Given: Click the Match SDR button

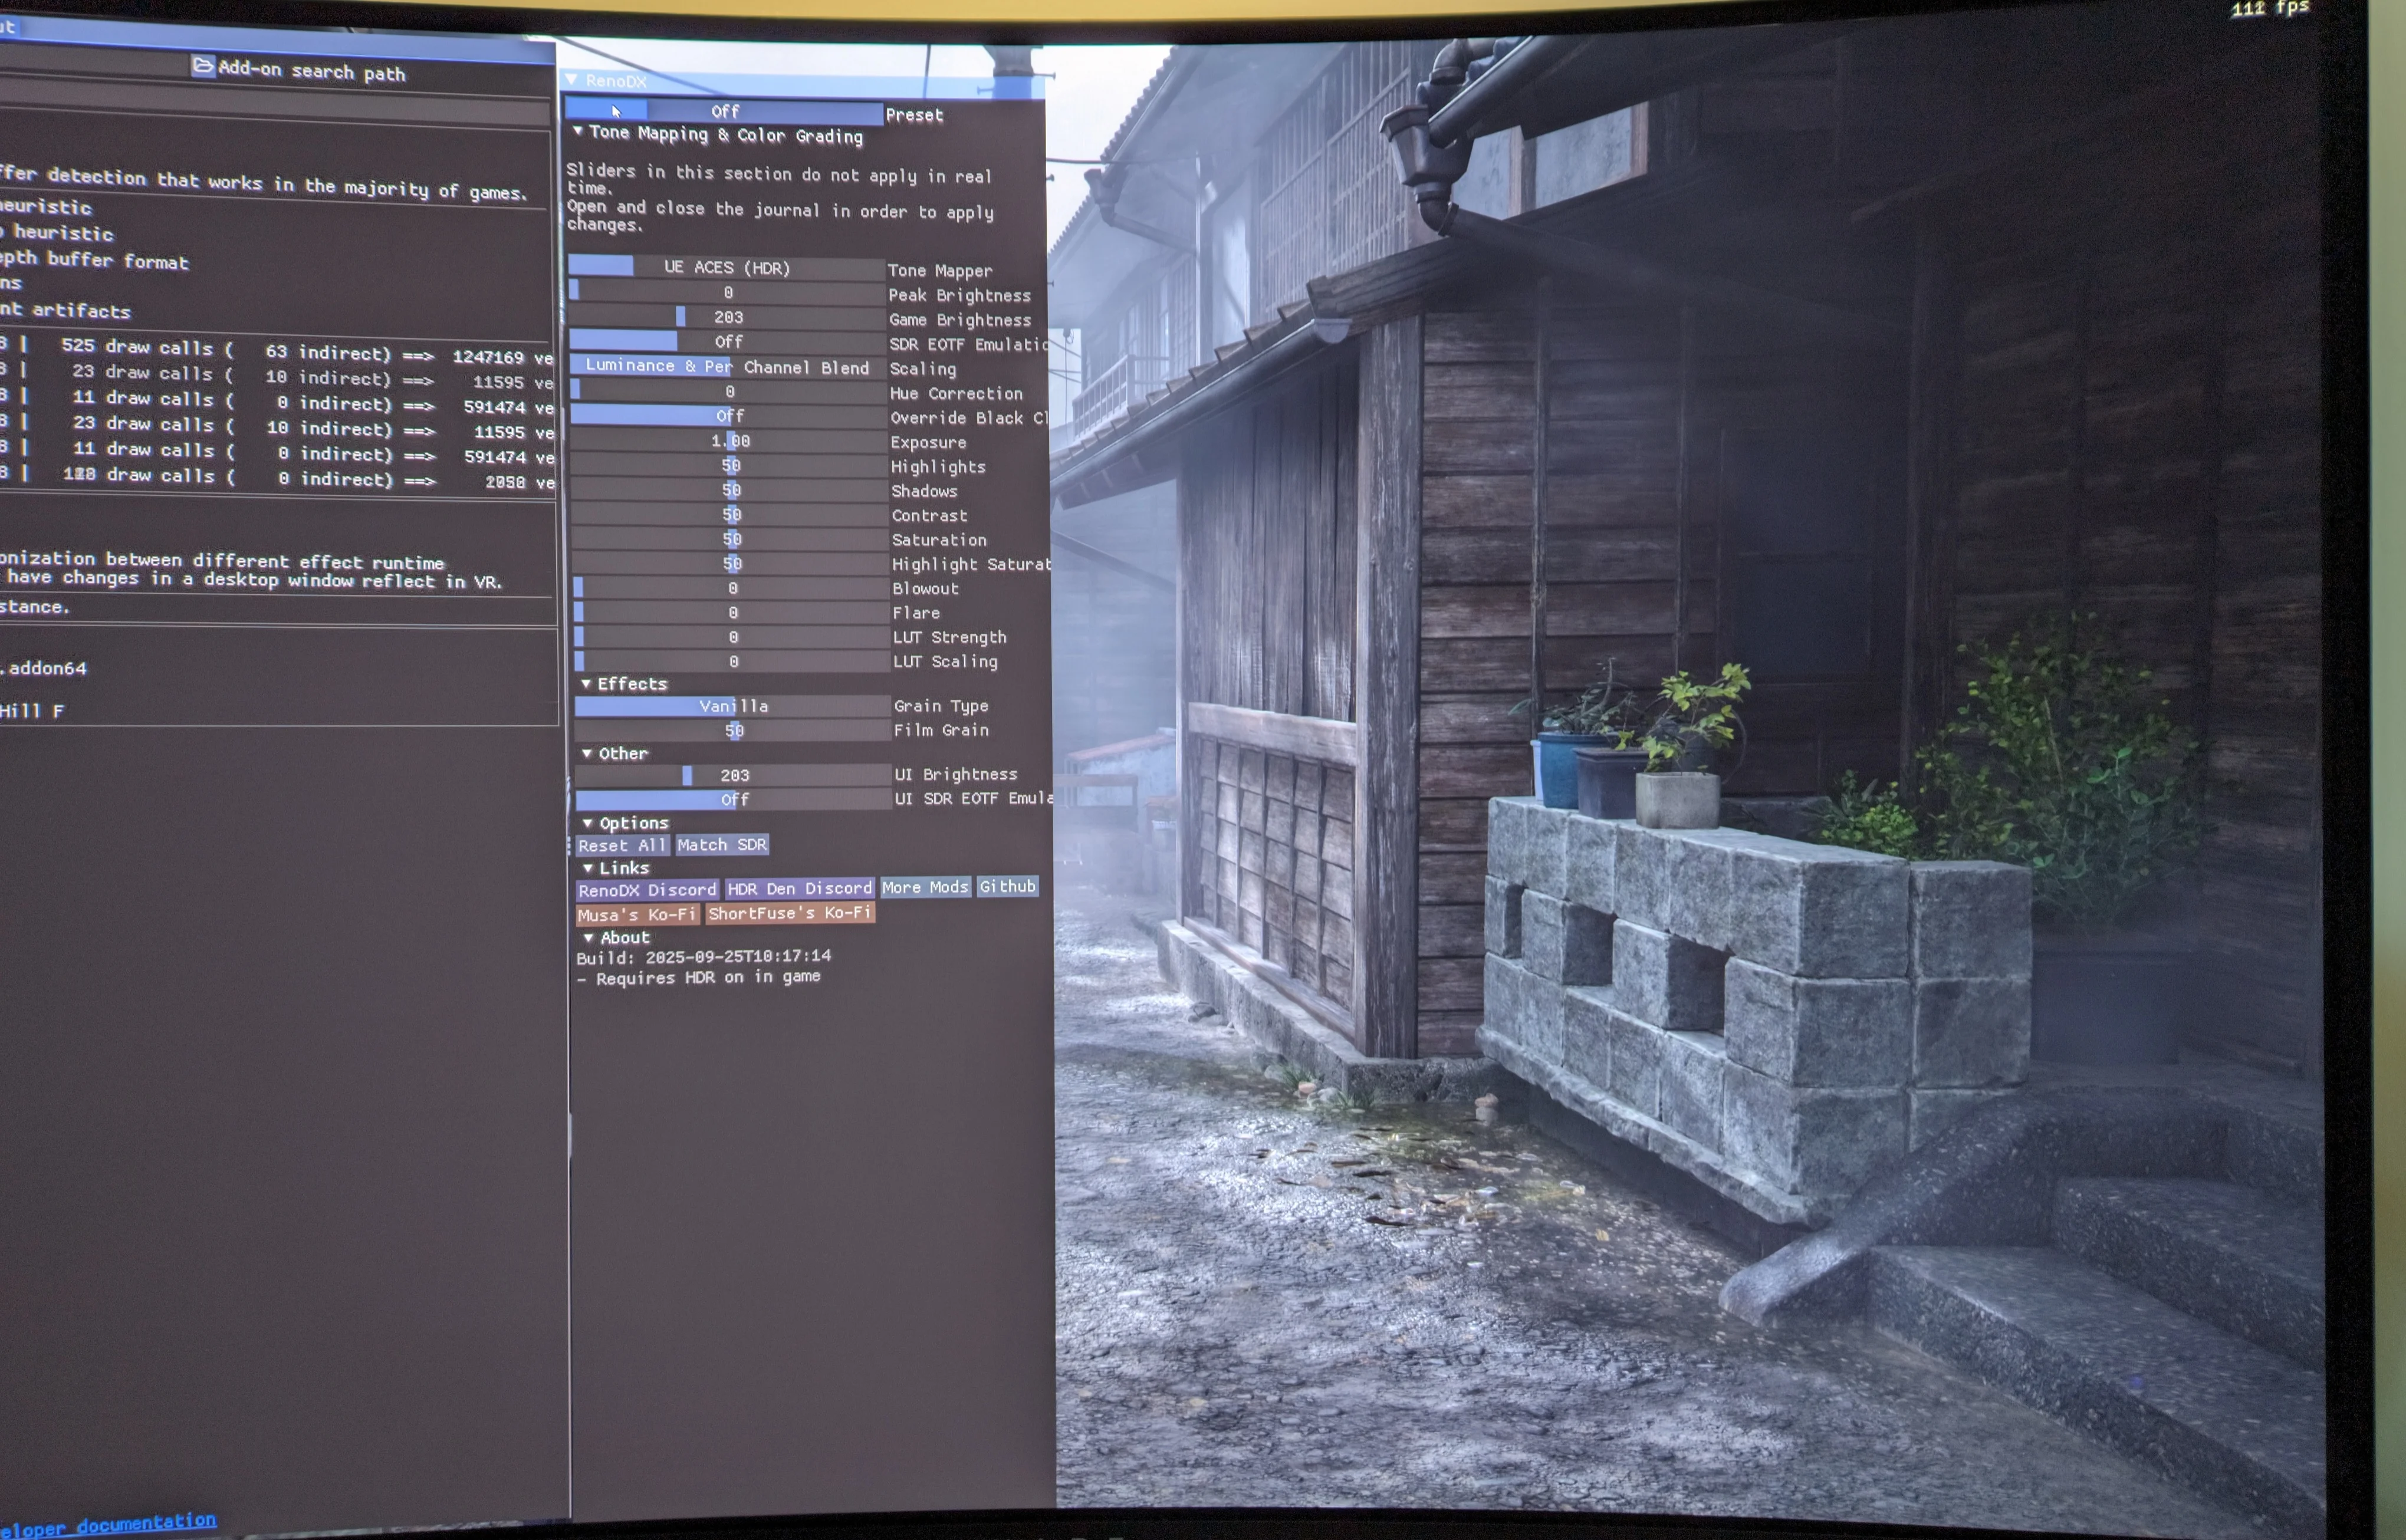Looking at the screenshot, I should [x=722, y=845].
